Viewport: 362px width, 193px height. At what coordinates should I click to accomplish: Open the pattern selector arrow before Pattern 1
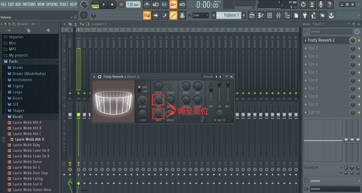tap(214, 16)
